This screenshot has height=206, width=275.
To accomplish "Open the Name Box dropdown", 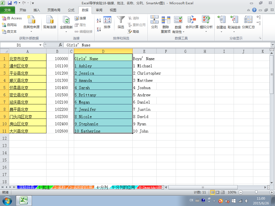I will (40, 45).
